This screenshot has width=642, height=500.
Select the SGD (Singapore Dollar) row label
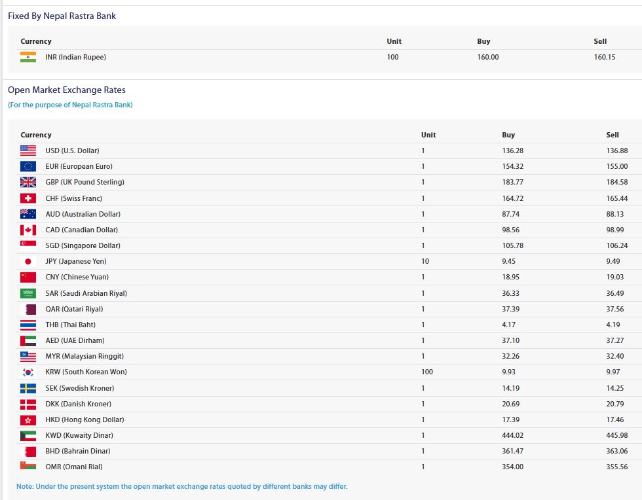[x=83, y=245]
